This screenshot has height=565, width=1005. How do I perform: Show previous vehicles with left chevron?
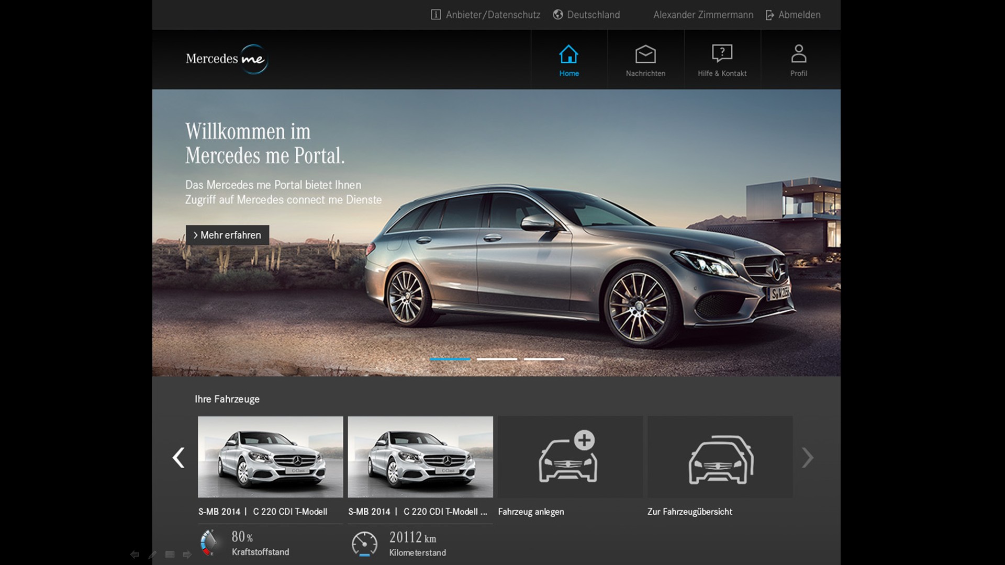(178, 458)
